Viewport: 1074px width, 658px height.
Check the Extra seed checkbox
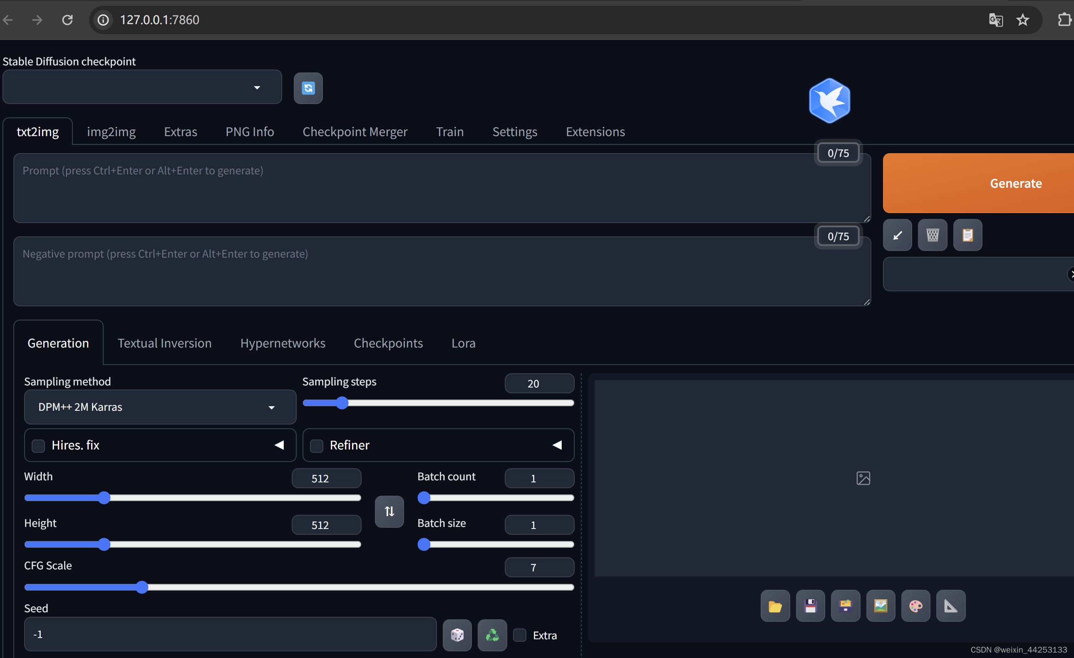(x=520, y=635)
